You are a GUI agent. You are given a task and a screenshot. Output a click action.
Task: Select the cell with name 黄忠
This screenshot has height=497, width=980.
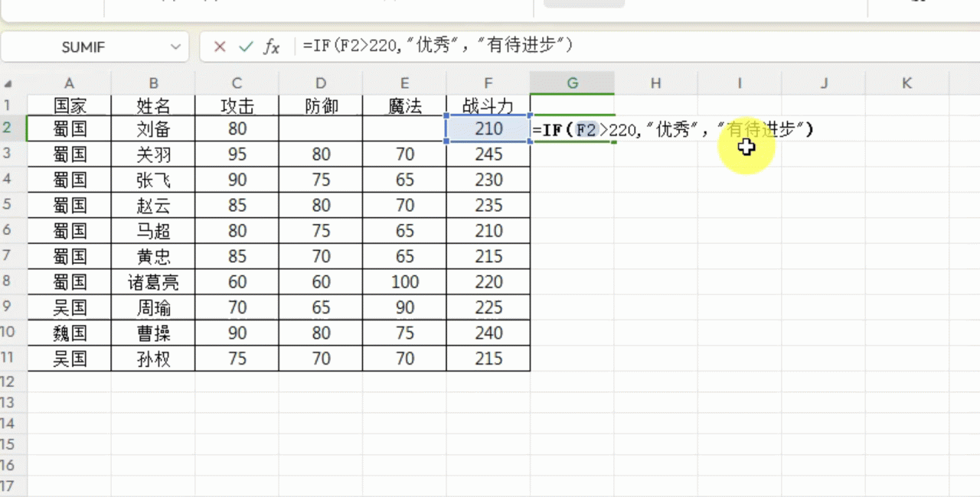[153, 256]
